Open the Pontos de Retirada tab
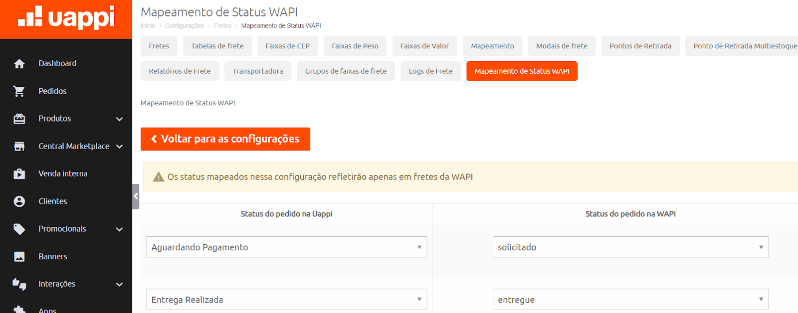The width and height of the screenshot is (798, 313). 640,46
